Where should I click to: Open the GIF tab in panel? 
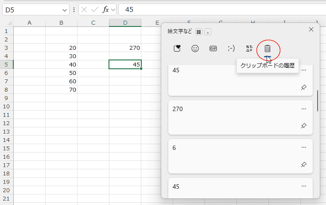tap(213, 48)
